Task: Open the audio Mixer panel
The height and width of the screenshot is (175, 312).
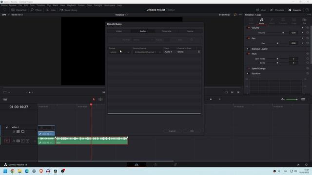Action: coord(261,10)
